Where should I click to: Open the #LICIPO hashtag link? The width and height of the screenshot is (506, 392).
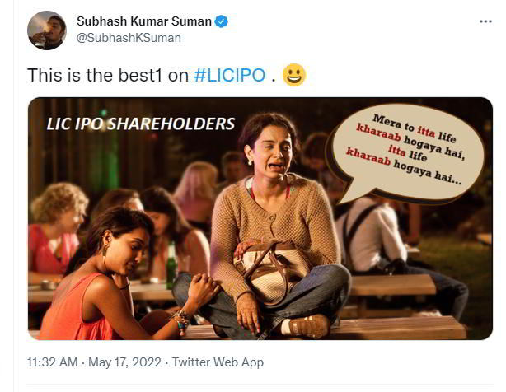(230, 76)
